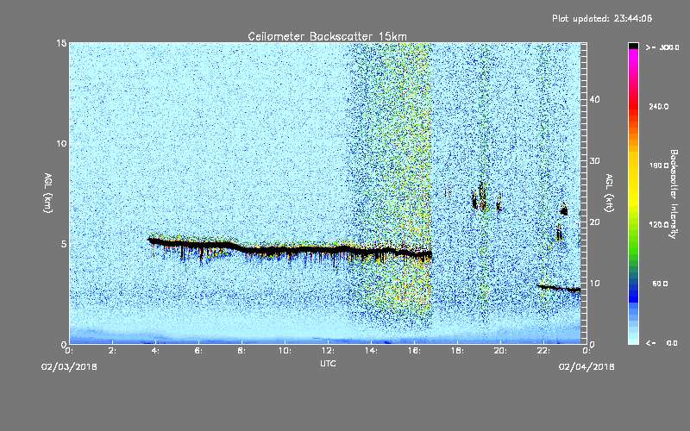
Task: Click the '5' tick on the km axis
Action: (x=64, y=244)
